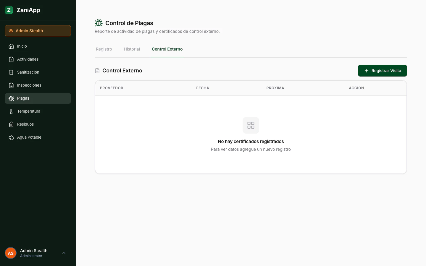The image size is (426, 266).
Task: Click the Control Externo tab label
Action: (x=167, y=49)
